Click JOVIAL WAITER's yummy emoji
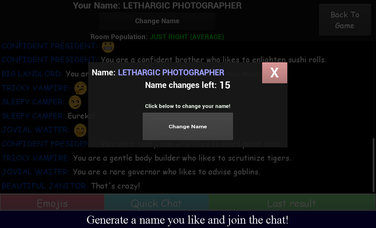This screenshot has height=228, width=376. (80, 130)
